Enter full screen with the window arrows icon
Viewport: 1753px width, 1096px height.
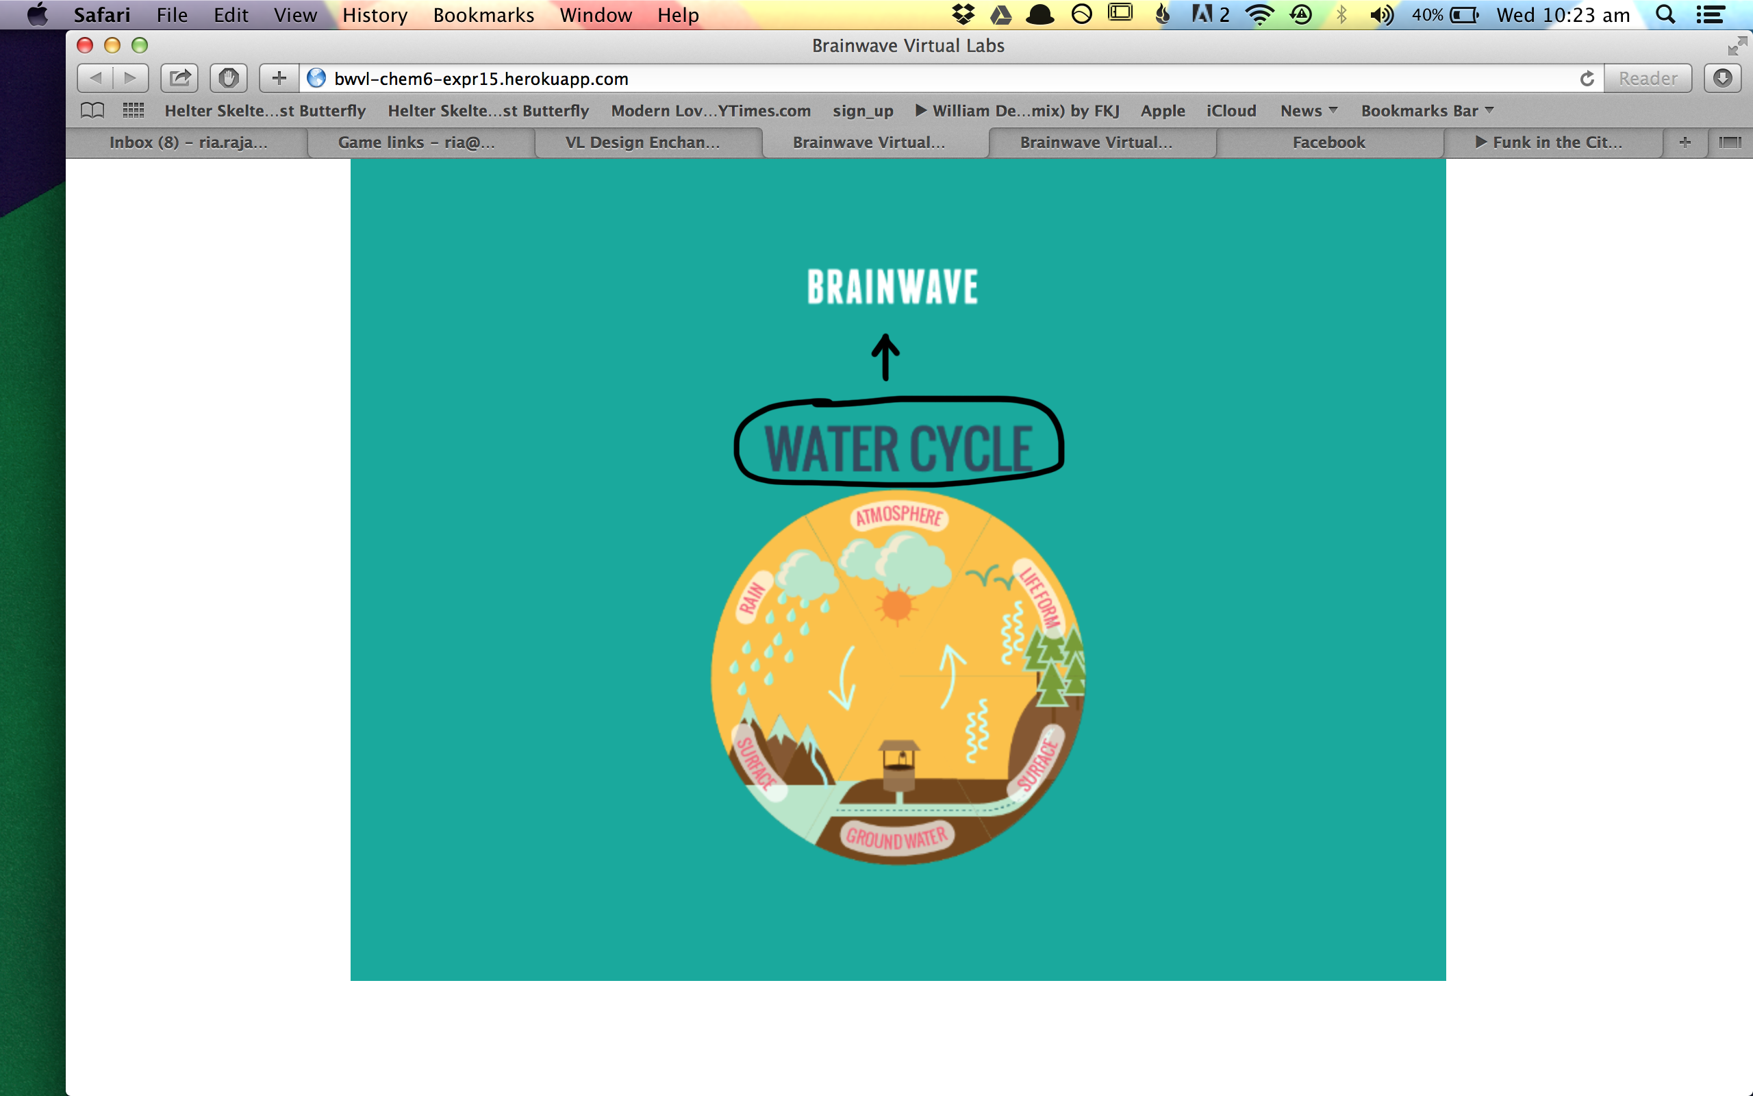pos(1737,46)
